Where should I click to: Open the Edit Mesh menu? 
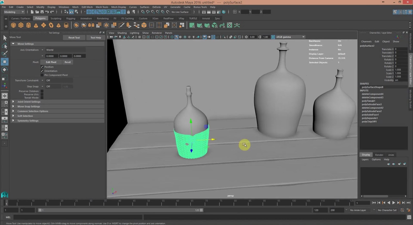coord(87,7)
